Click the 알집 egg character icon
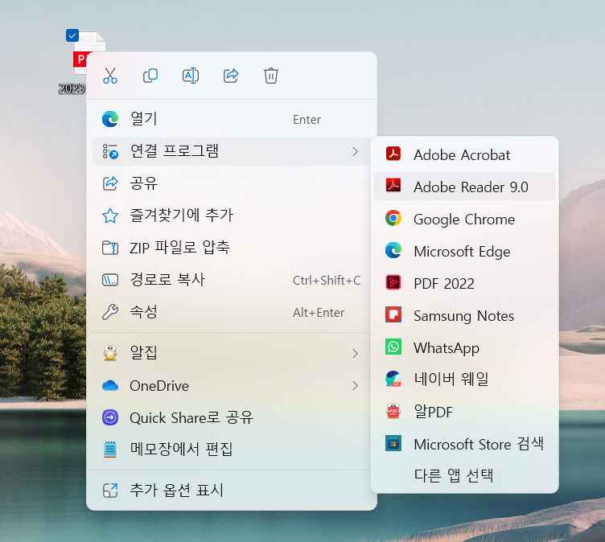 110,352
